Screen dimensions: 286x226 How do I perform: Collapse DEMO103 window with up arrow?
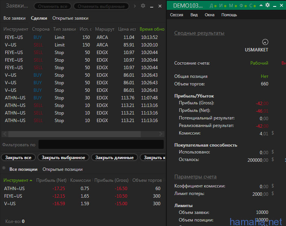(261, 5)
